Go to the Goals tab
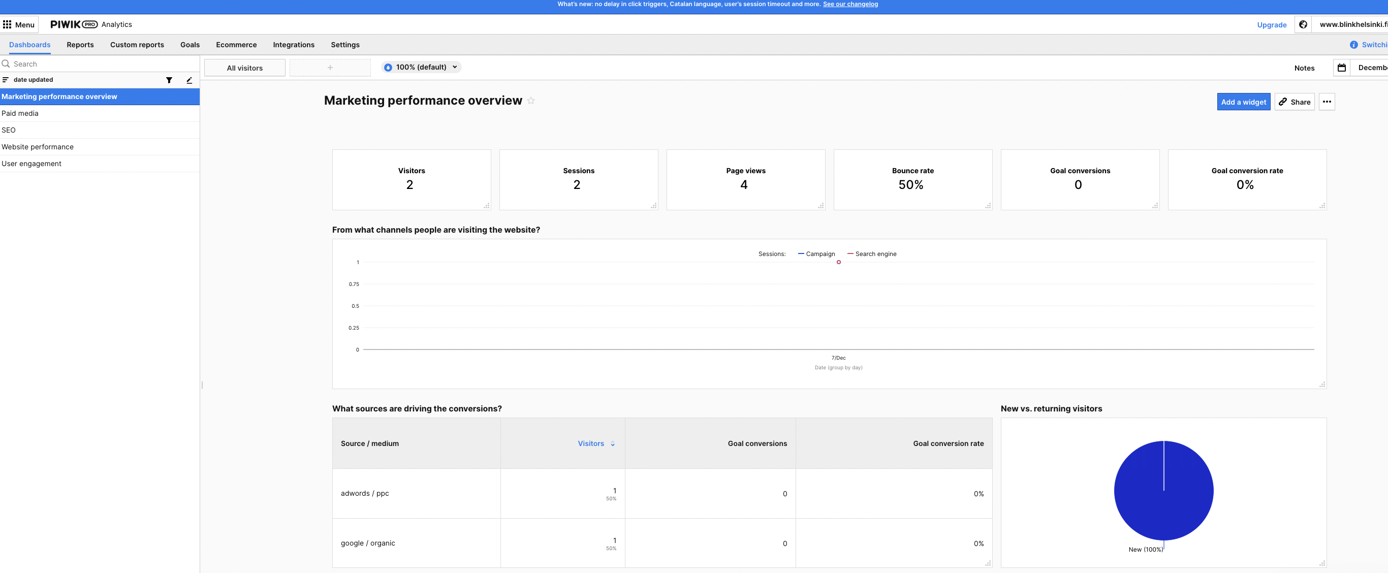The width and height of the screenshot is (1388, 573). [190, 45]
